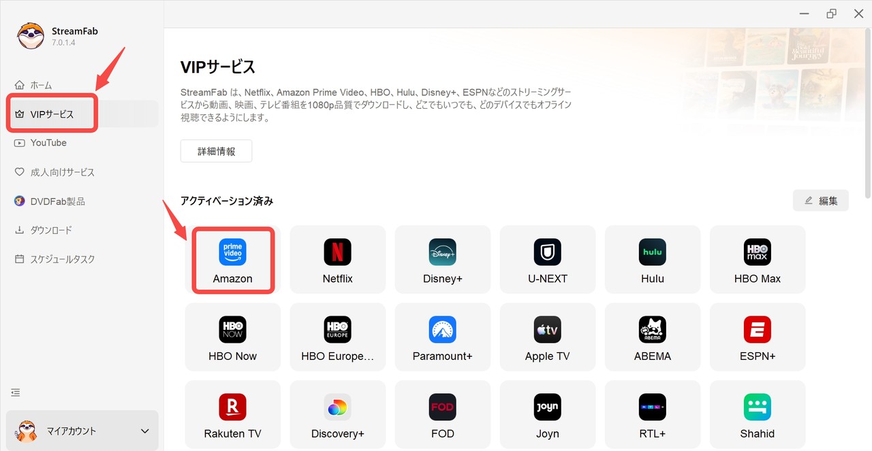Screen dimensions: 872x451
Task: Click the StreamFab sloth logo
Action: click(x=30, y=35)
